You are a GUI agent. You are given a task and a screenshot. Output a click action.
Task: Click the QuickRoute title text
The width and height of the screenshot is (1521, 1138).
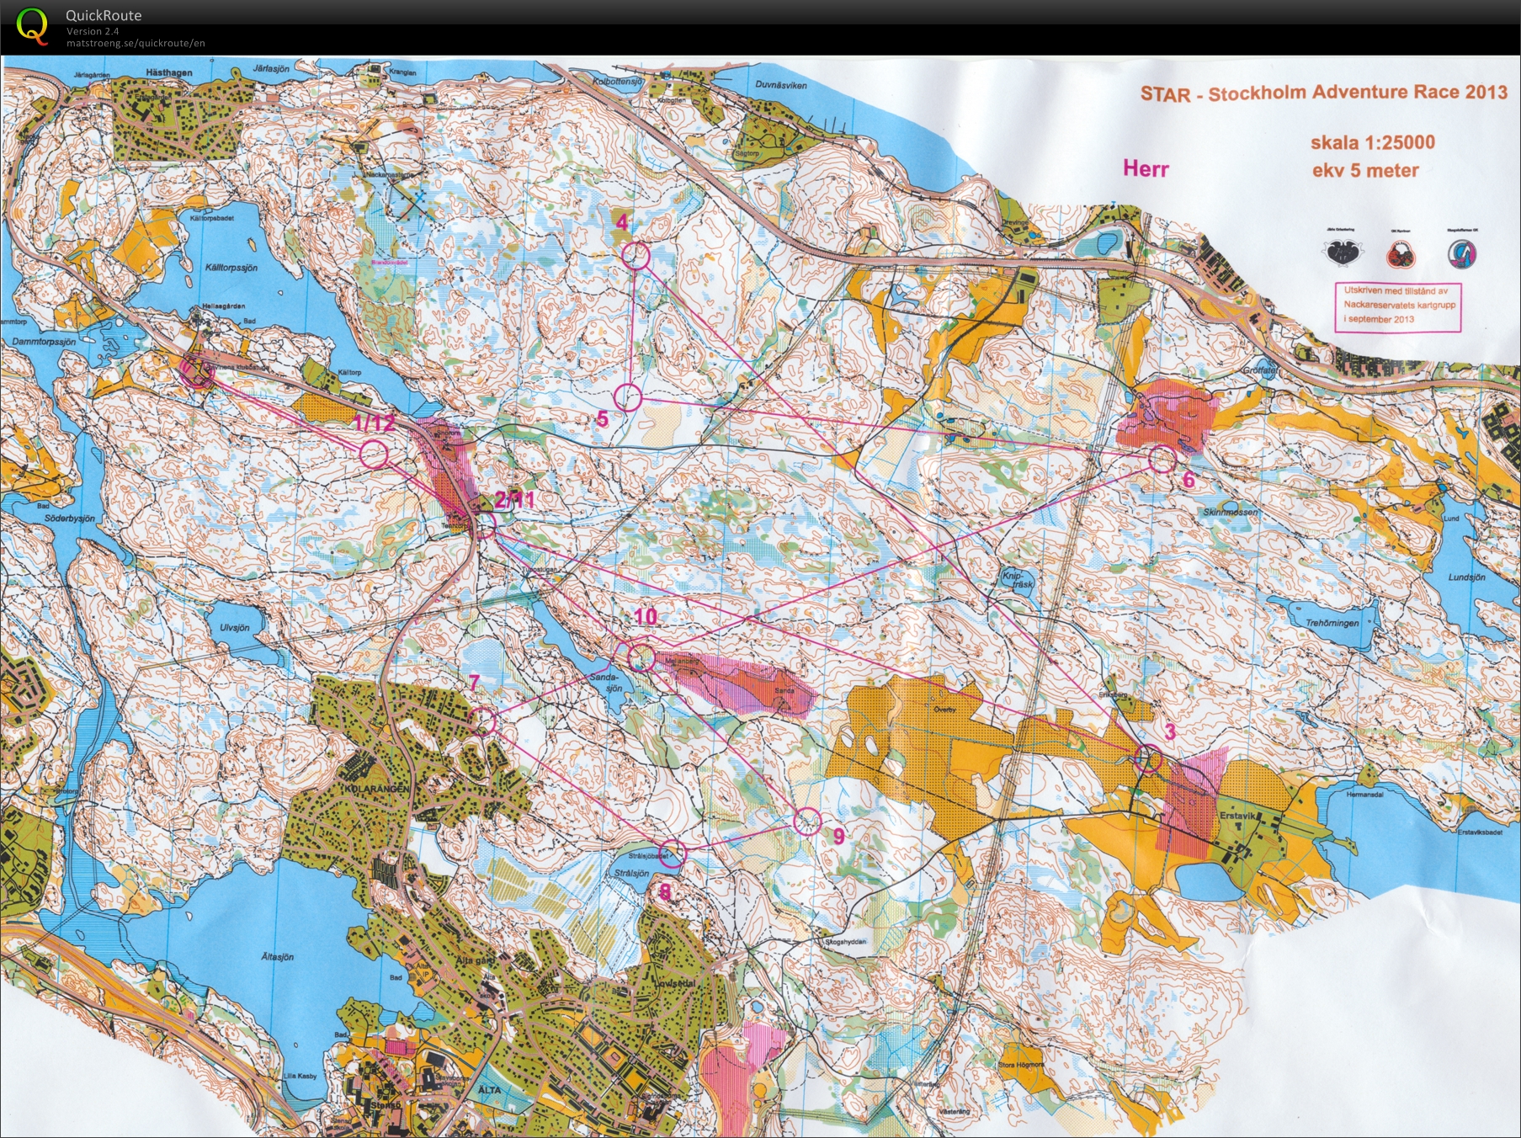[x=104, y=15]
